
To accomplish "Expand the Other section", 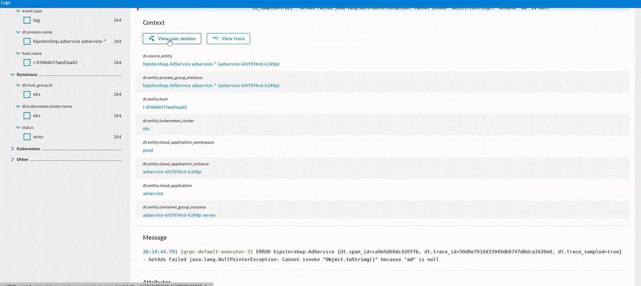I will pyautogui.click(x=13, y=159).
